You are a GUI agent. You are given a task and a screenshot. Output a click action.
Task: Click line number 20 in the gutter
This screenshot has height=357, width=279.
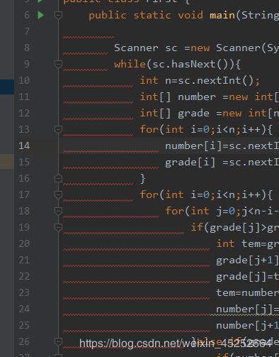tap(24, 243)
